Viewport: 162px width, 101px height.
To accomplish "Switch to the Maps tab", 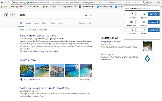I will click(x=37, y=23).
